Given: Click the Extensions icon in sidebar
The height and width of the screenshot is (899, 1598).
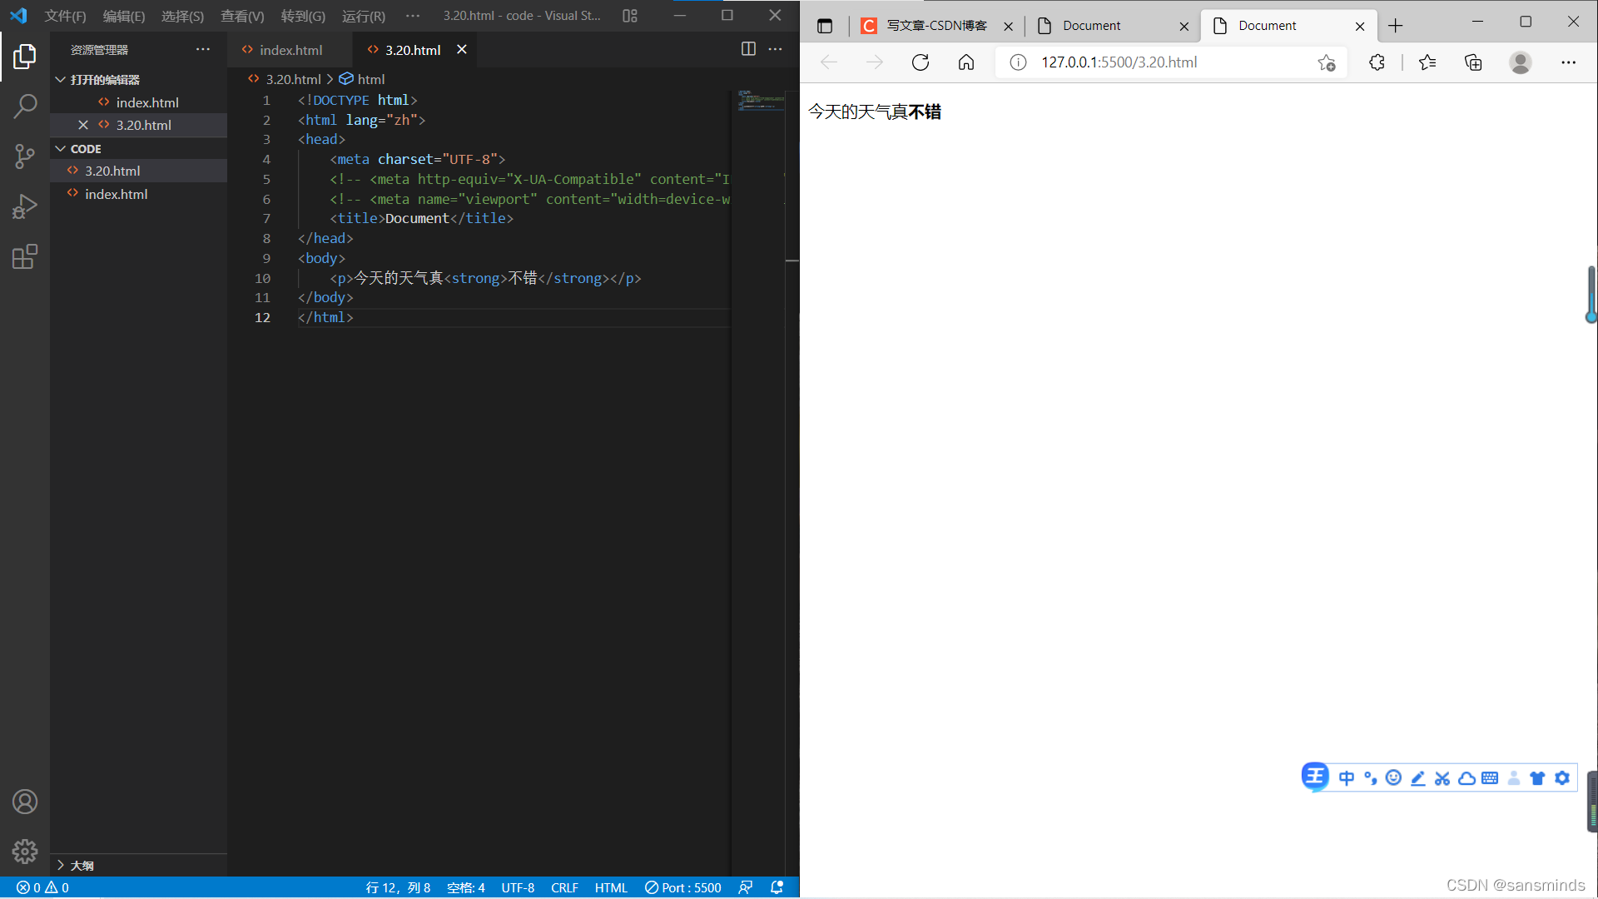Looking at the screenshot, I should pyautogui.click(x=24, y=257).
